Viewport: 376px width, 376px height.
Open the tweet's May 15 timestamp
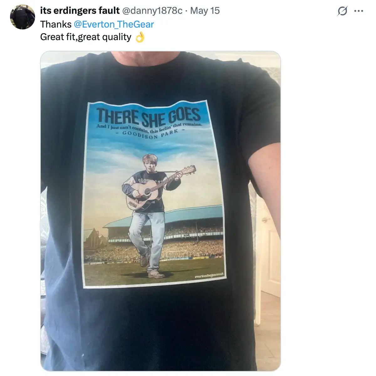click(x=205, y=11)
